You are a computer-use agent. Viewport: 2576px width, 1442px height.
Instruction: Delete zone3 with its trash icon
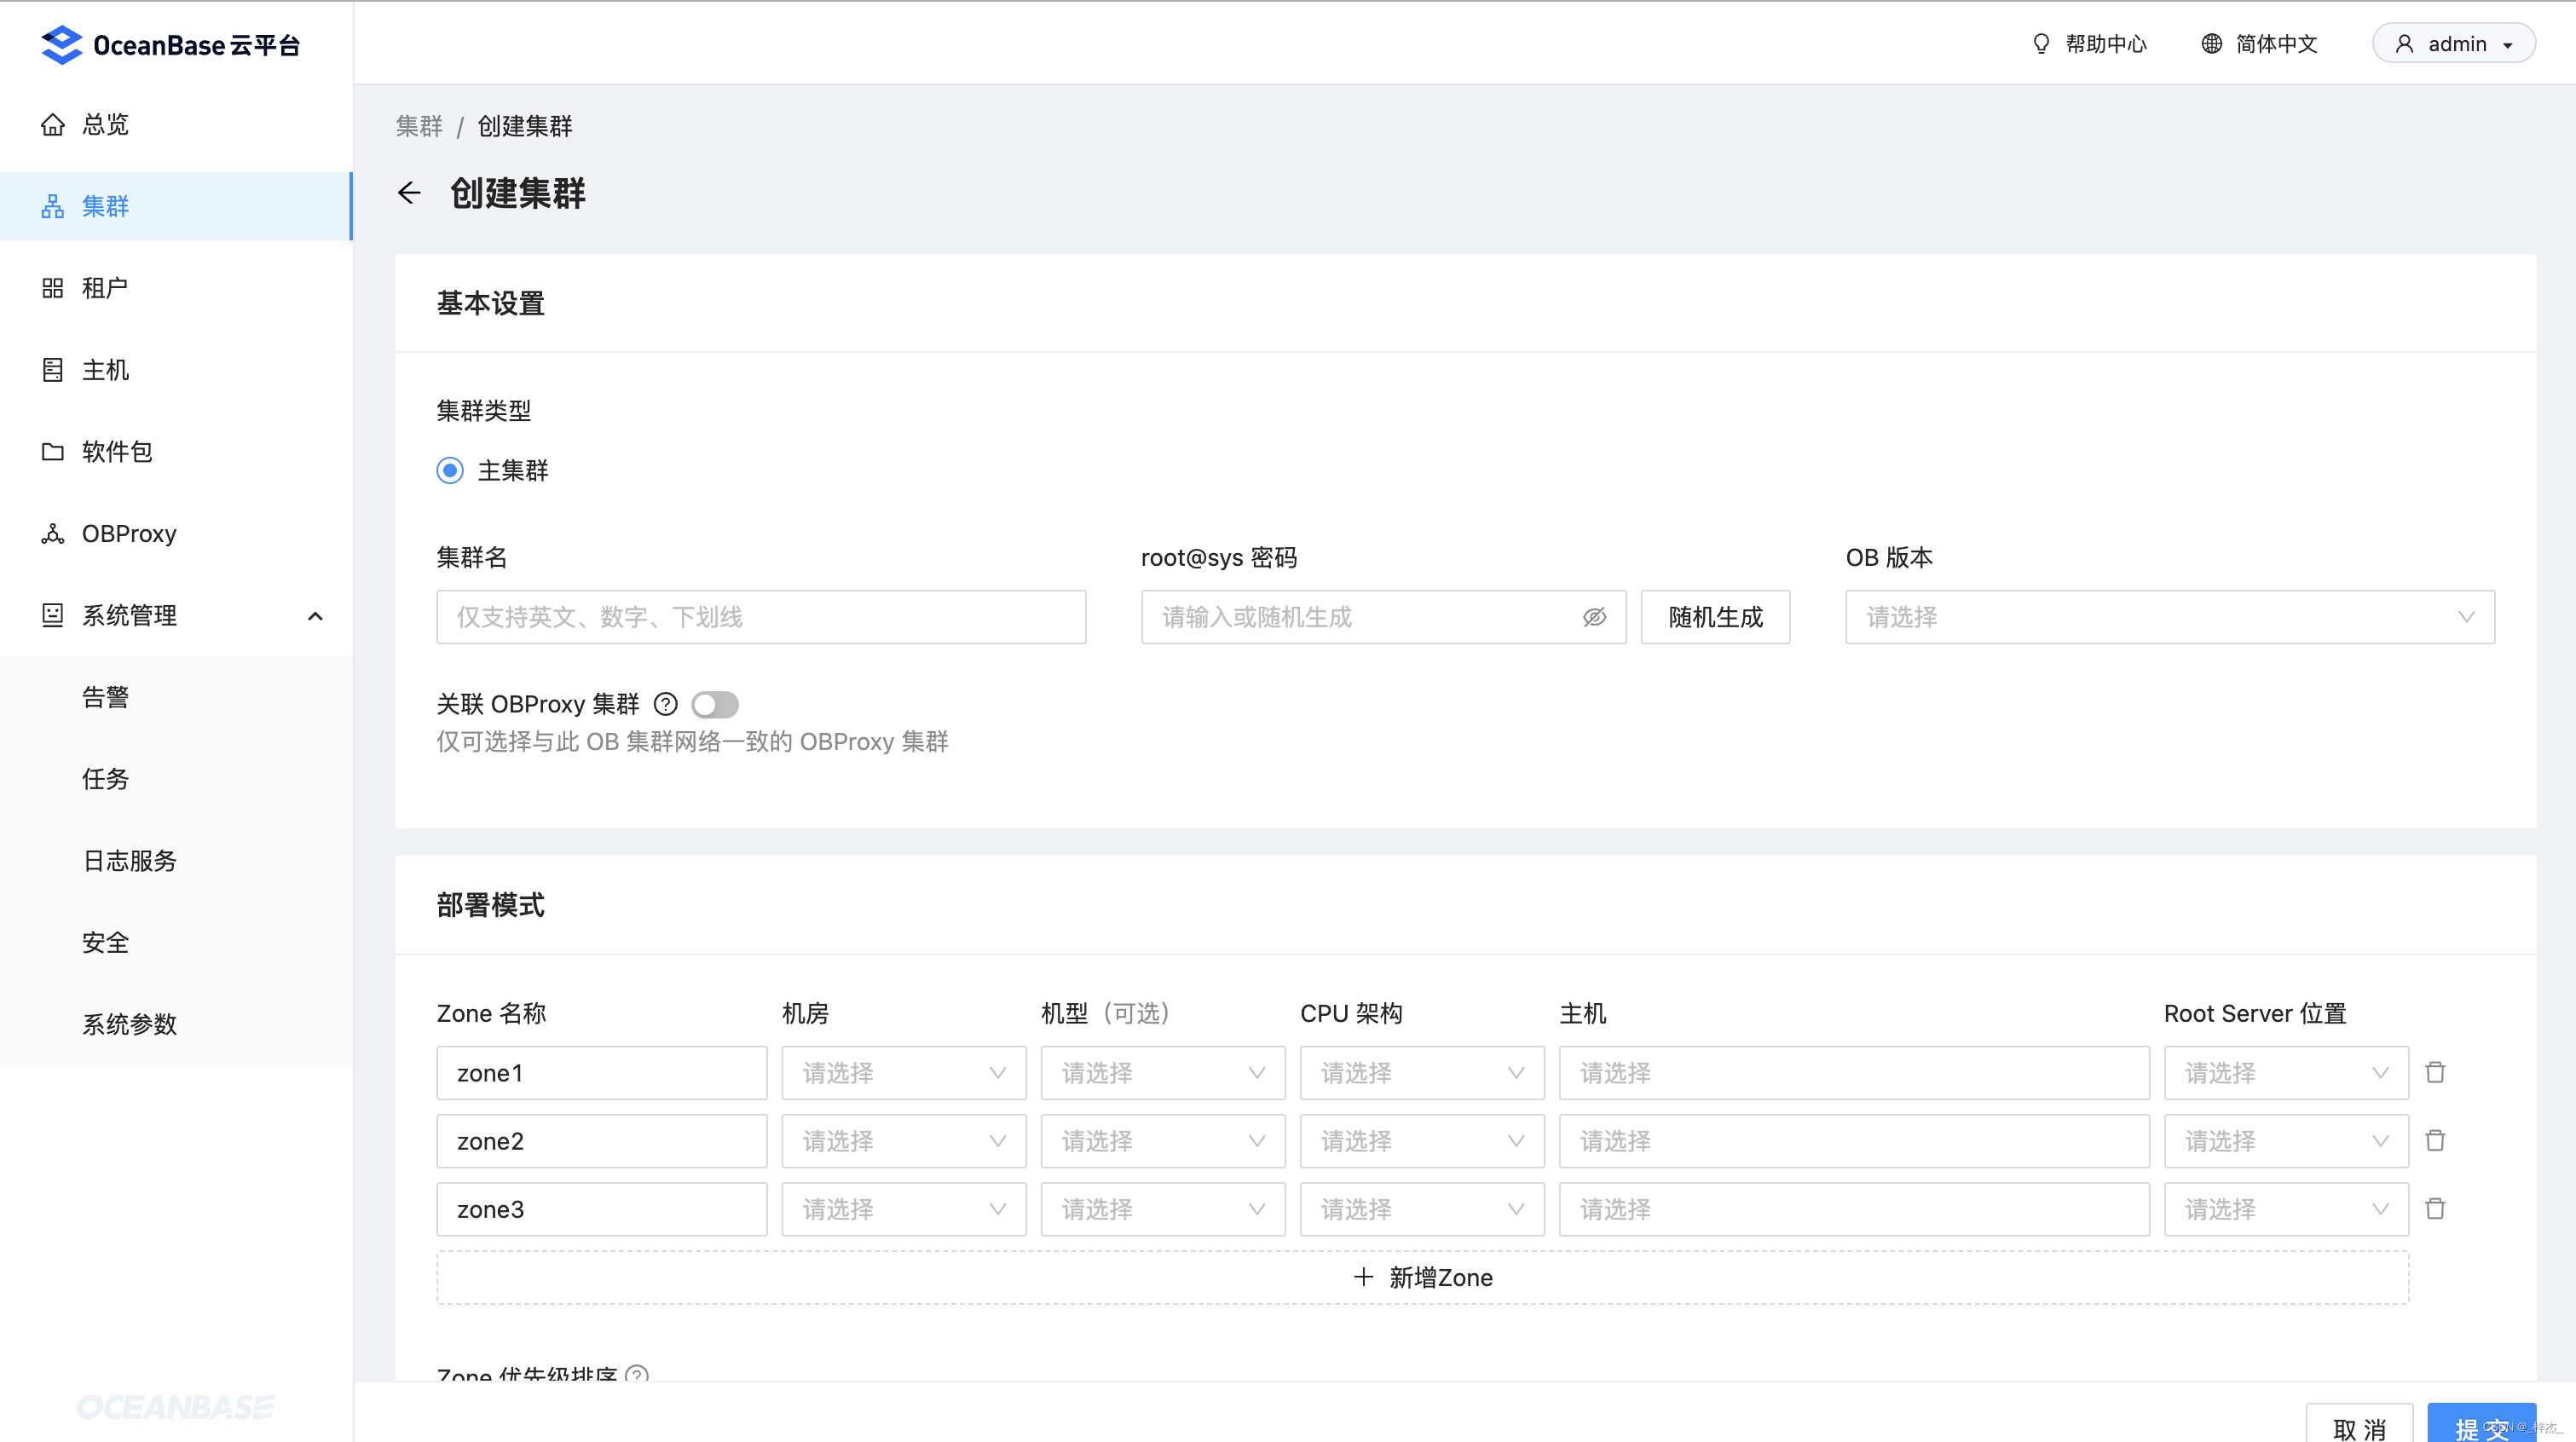tap(2435, 1209)
